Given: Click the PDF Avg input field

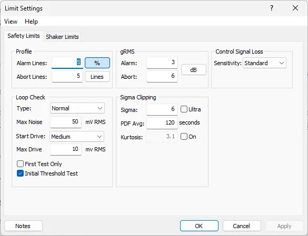Looking at the screenshot, I should click(x=162, y=123).
